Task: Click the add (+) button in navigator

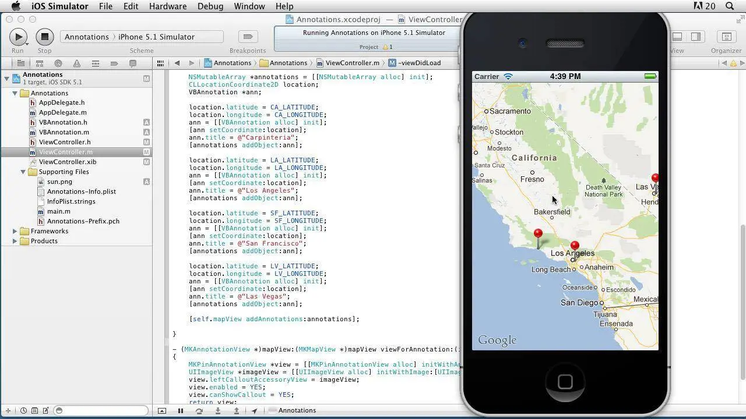Action: click(x=8, y=411)
